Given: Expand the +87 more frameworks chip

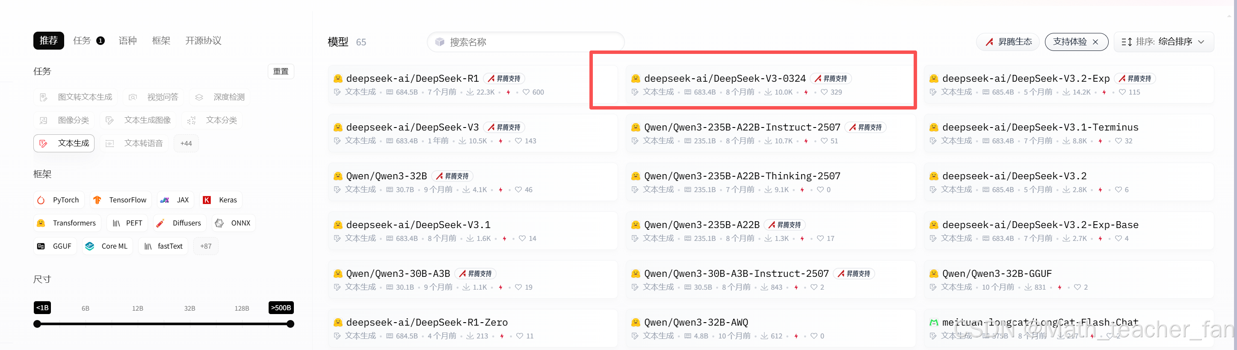Looking at the screenshot, I should (x=206, y=246).
